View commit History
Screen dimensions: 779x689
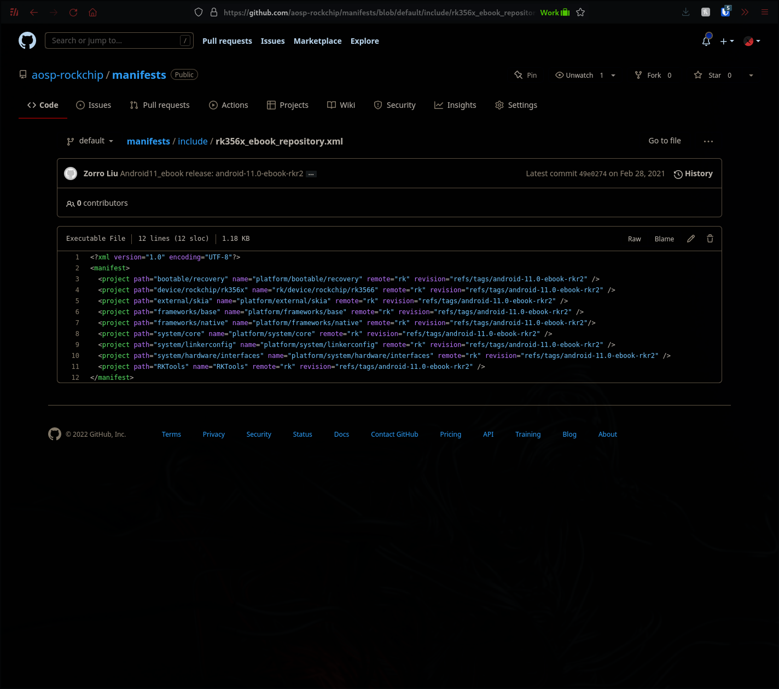pyautogui.click(x=693, y=173)
